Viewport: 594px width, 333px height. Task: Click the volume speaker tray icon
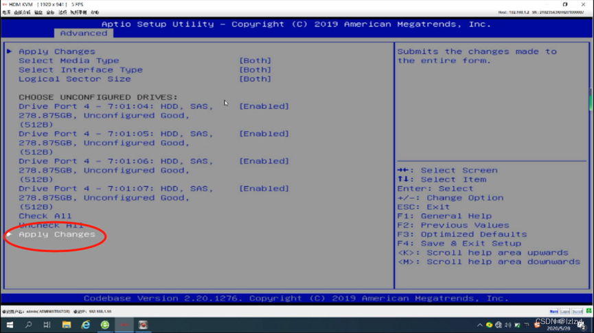coord(508,325)
